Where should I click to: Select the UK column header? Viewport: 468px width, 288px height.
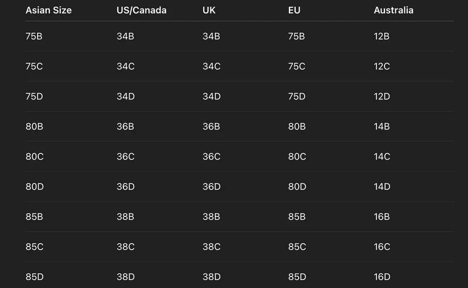pos(209,10)
